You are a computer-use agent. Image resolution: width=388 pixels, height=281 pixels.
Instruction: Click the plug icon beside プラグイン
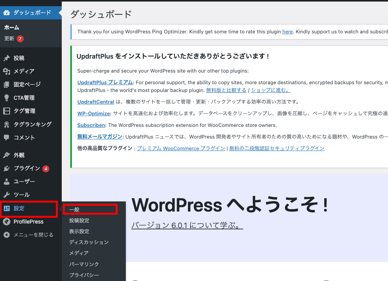[7, 168]
